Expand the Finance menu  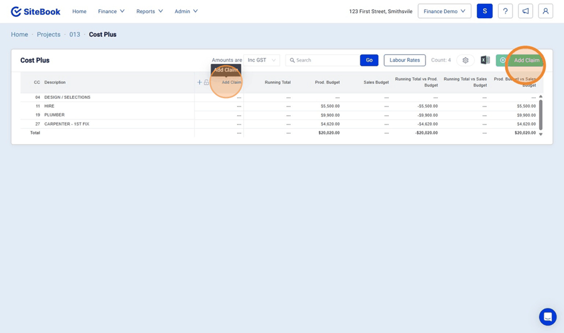point(111,11)
